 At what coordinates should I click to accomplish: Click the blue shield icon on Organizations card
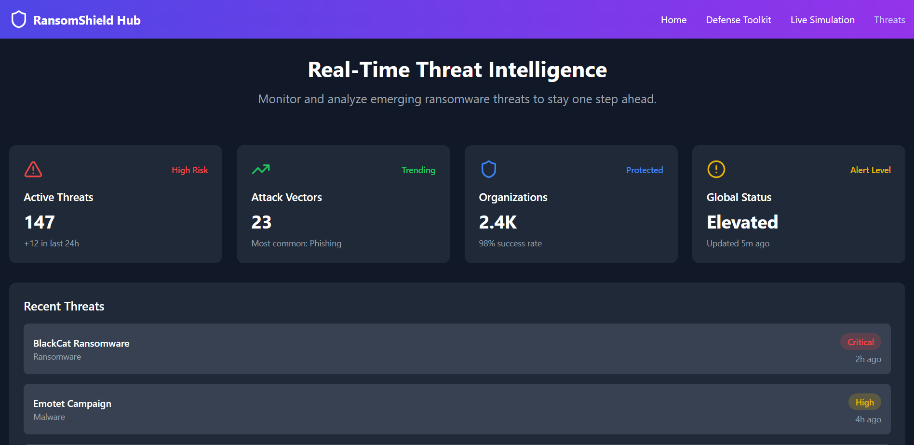tap(488, 169)
